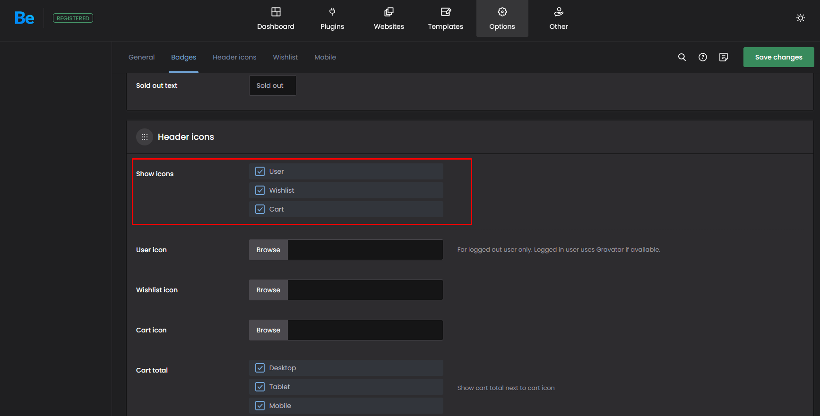Toggle Cart total Desktop checkbox

tap(260, 368)
